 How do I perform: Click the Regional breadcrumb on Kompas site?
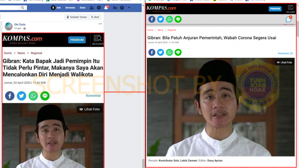click(x=172, y=30)
